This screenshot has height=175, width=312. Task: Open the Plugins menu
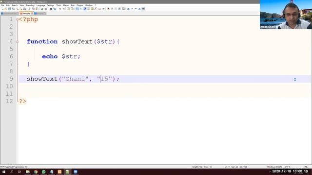[80, 5]
